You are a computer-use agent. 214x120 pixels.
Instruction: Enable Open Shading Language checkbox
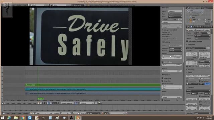click(187, 41)
